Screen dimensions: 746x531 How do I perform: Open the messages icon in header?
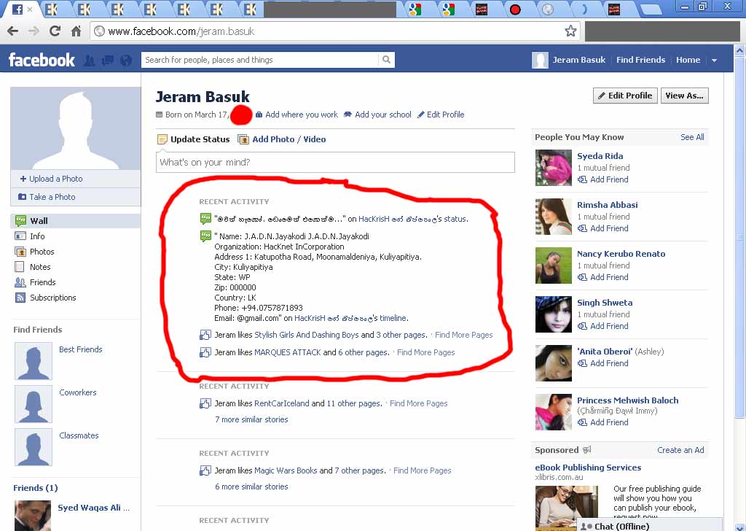click(108, 61)
